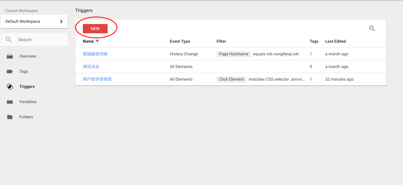Click the Folders folder icon
Viewport: 403px width, 185px height.
pyautogui.click(x=10, y=117)
